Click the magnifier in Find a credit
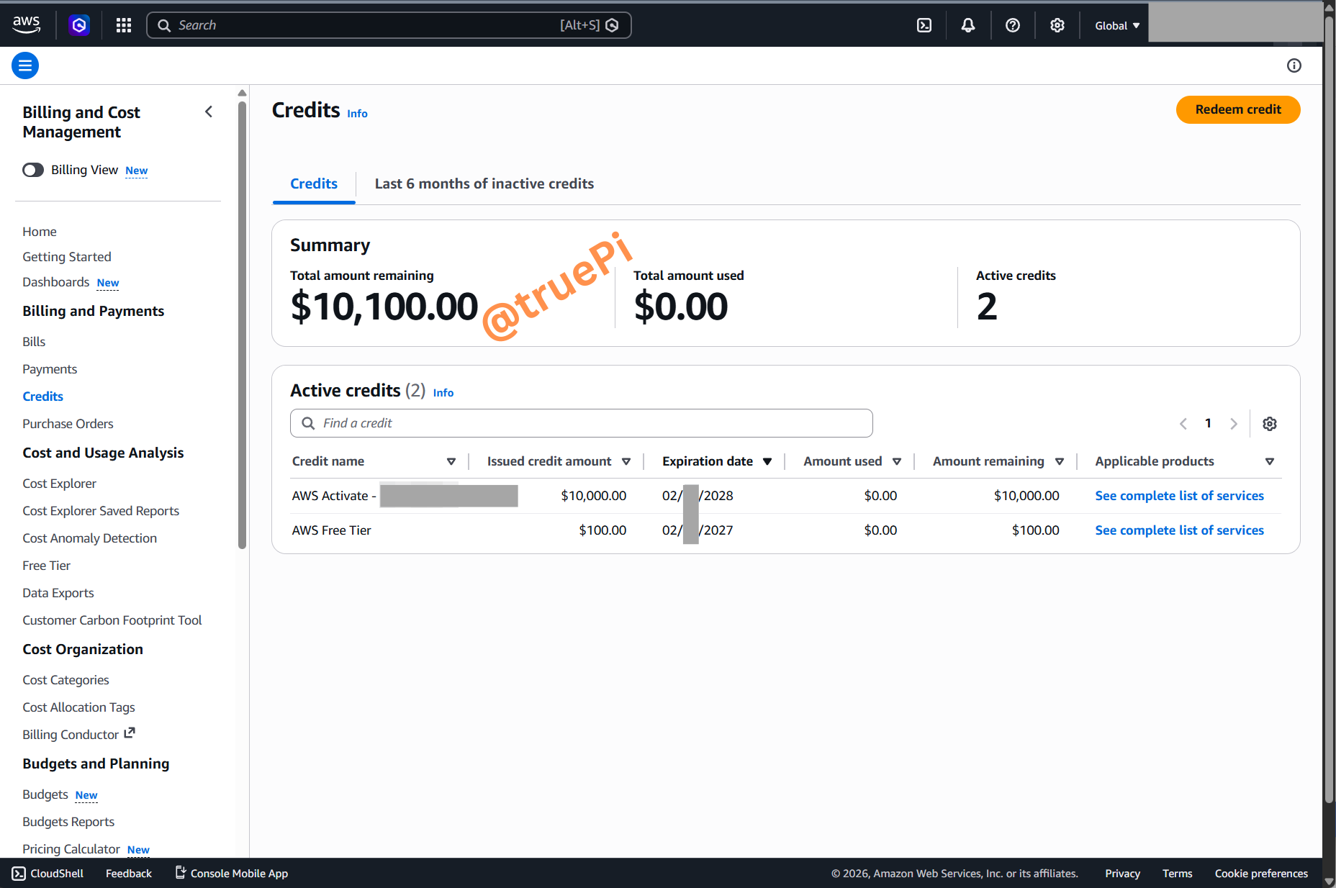The width and height of the screenshot is (1336, 888). [x=308, y=423]
